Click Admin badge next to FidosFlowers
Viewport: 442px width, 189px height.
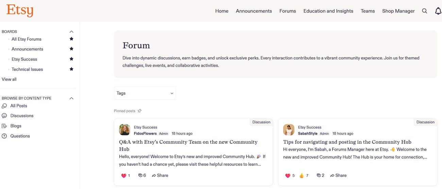164,134
